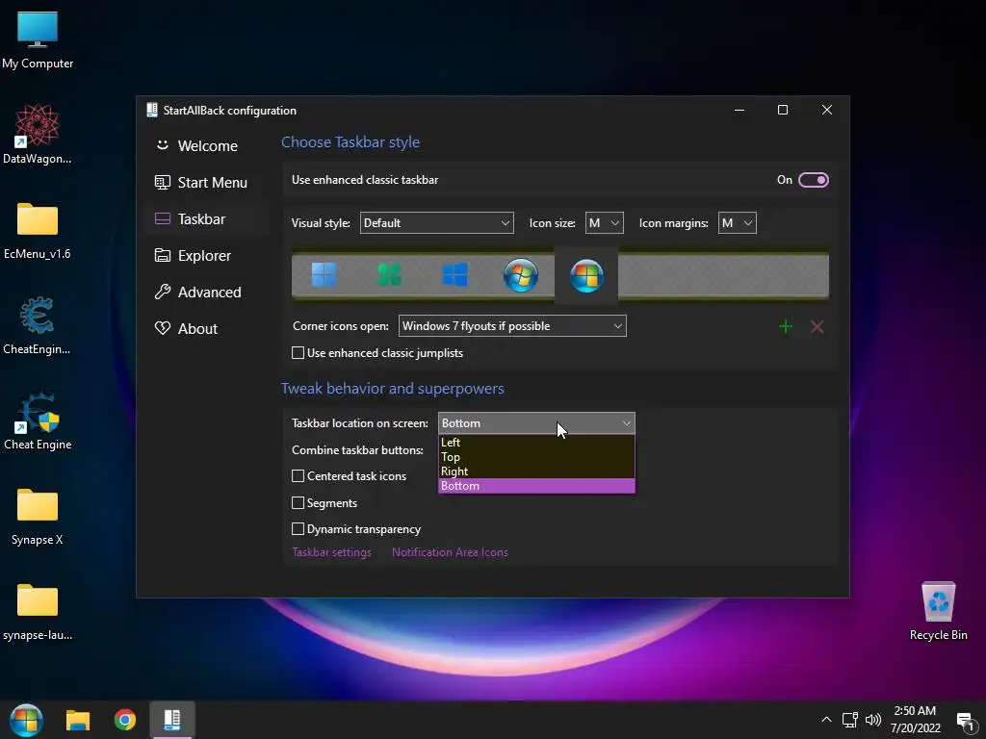This screenshot has width=986, height=739.
Task: Choose the highlighted Windows Vista orb button
Action: pyautogui.click(x=586, y=275)
